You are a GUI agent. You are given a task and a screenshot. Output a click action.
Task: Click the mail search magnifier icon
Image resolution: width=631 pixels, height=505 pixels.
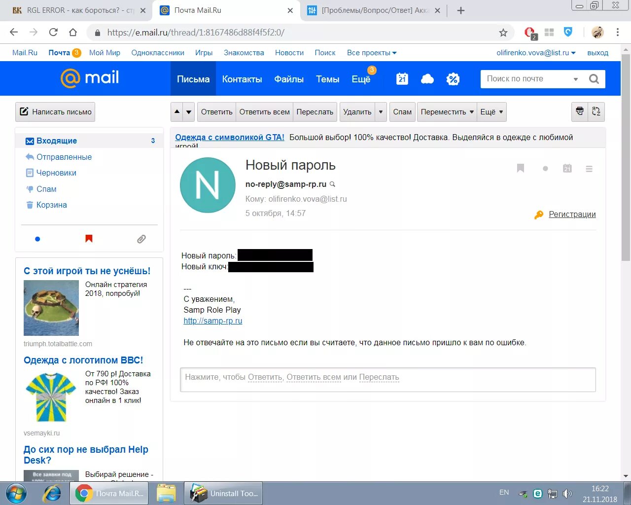pos(594,79)
